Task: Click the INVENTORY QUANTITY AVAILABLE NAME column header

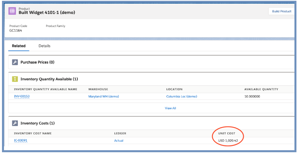Action: (45, 89)
